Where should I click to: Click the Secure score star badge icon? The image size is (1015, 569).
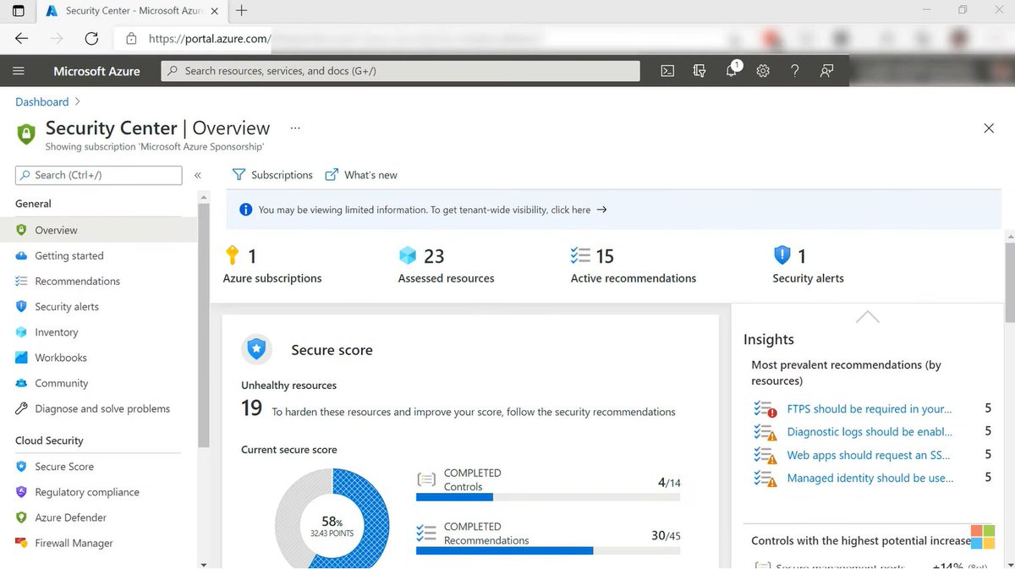(257, 349)
